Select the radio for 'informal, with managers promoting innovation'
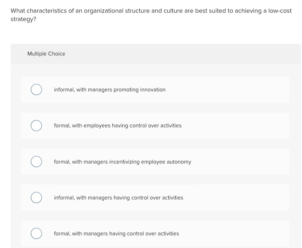Image resolution: width=302 pixels, height=248 pixels. (36, 90)
